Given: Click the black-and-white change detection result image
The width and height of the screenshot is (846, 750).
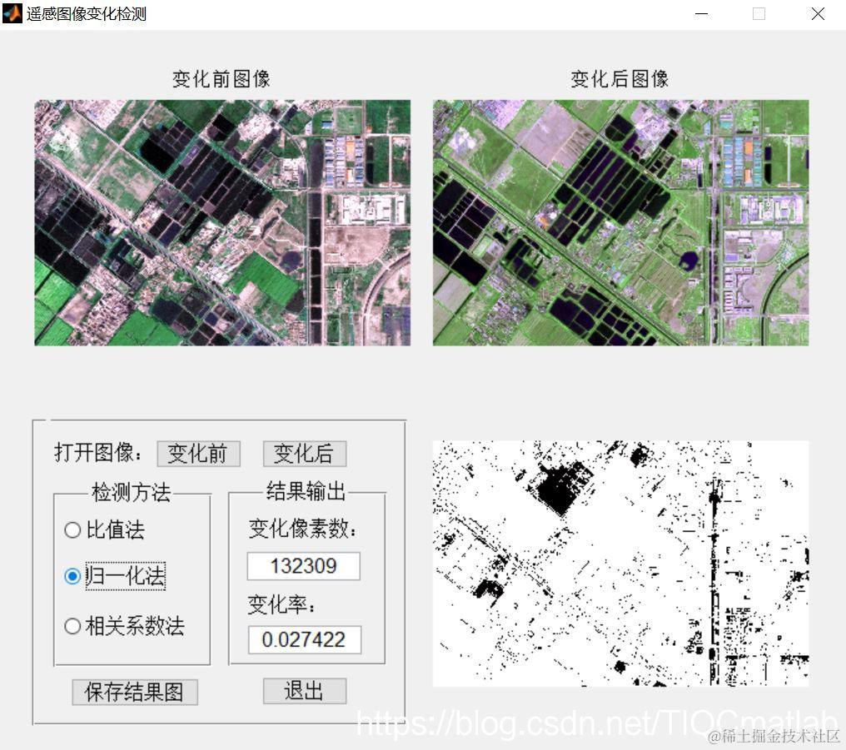Looking at the screenshot, I should (621, 562).
